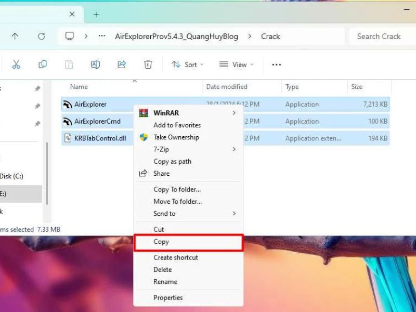Add a new File Explorer tab
The image size is (416, 312).
[x=96, y=15]
